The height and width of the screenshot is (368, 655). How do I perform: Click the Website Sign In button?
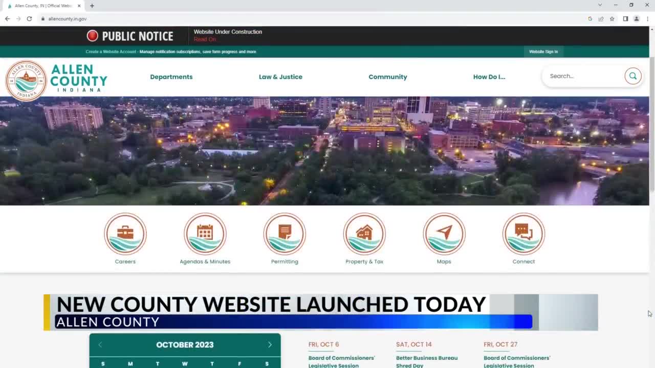pyautogui.click(x=543, y=51)
